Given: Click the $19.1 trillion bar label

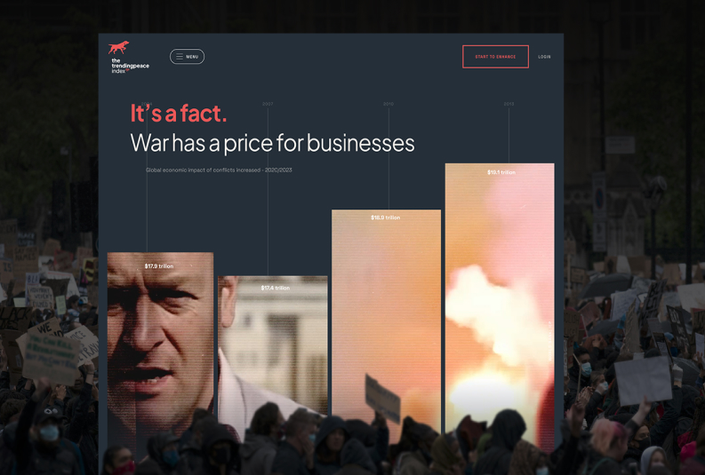Looking at the screenshot, I should pyautogui.click(x=501, y=172).
